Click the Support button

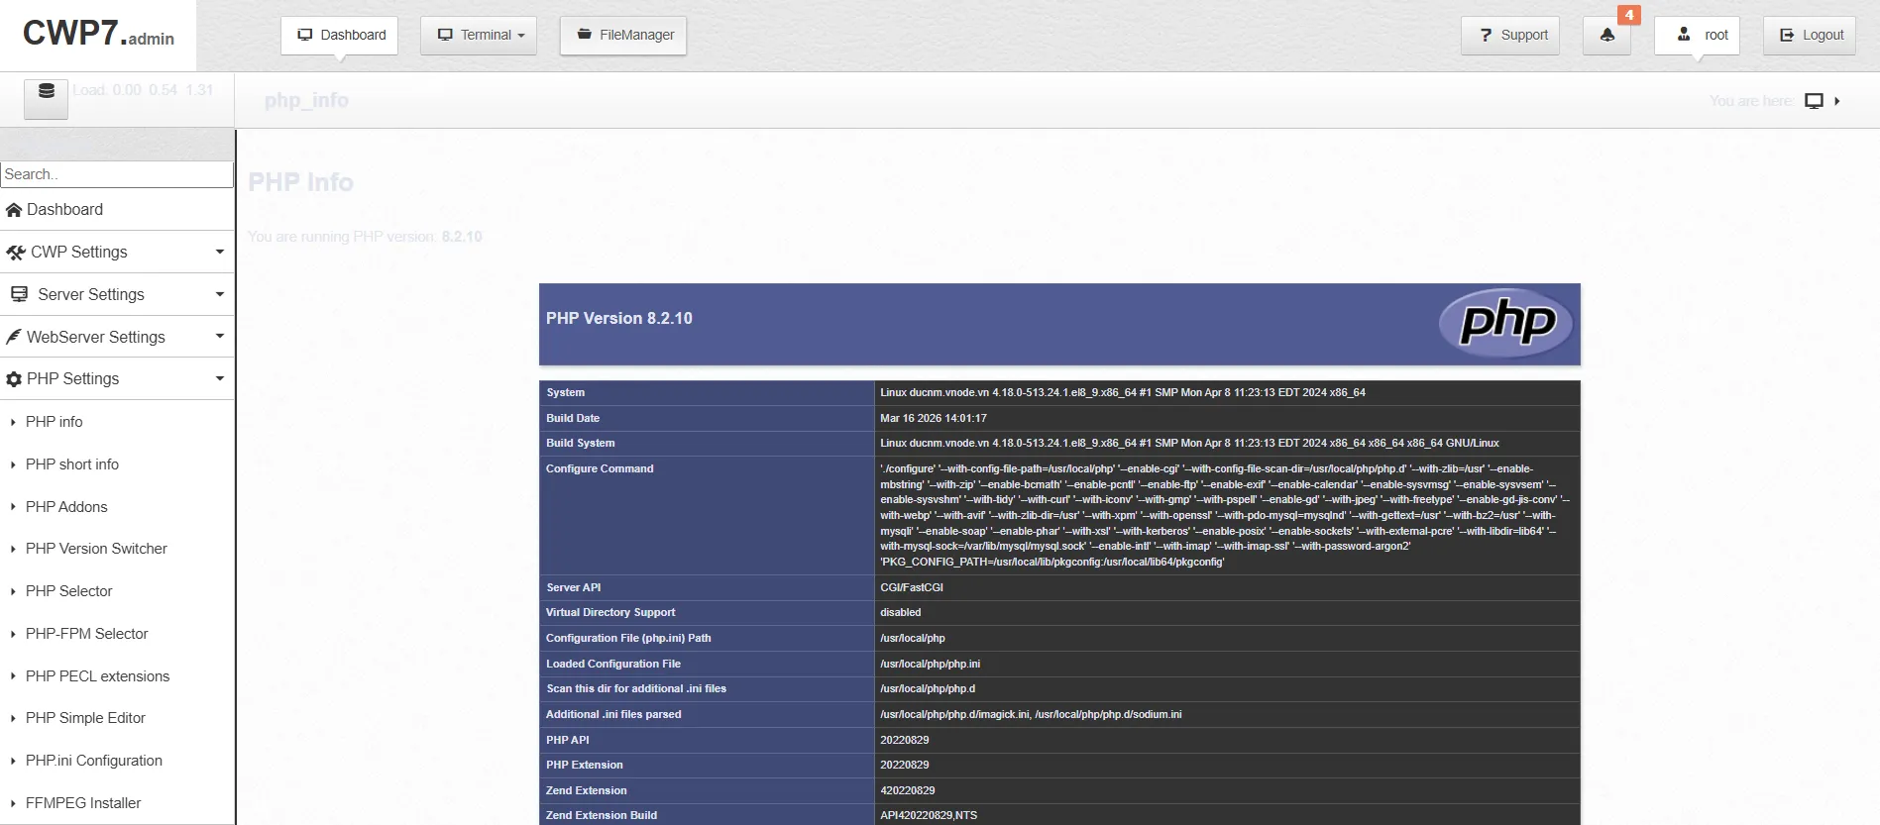[x=1511, y=35]
